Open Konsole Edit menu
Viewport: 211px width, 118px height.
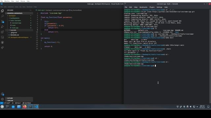click(x=131, y=7)
